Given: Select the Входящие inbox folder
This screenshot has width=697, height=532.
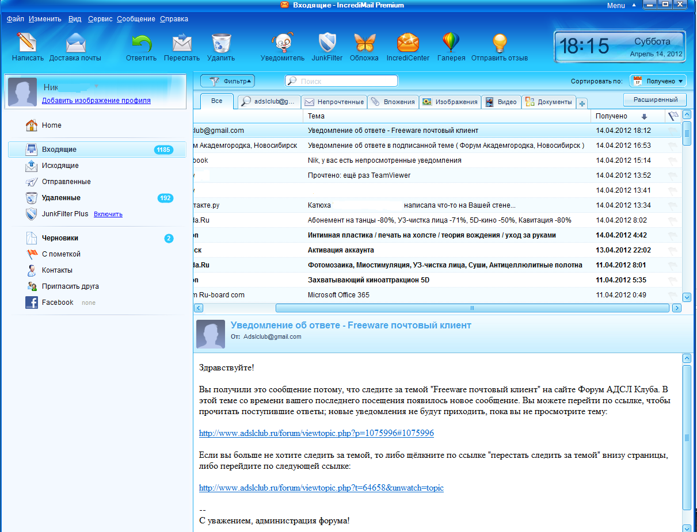Looking at the screenshot, I should tap(97, 150).
